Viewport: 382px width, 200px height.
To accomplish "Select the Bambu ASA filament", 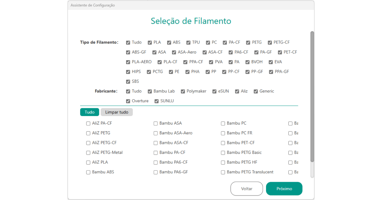I will tap(156, 123).
